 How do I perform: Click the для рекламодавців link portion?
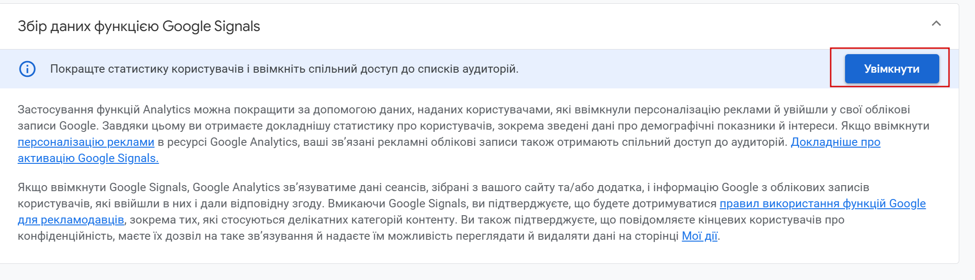(71, 220)
